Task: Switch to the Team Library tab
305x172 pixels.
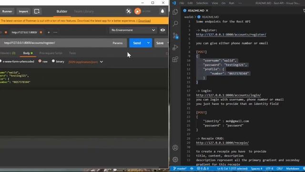Action: [x=84, y=11]
